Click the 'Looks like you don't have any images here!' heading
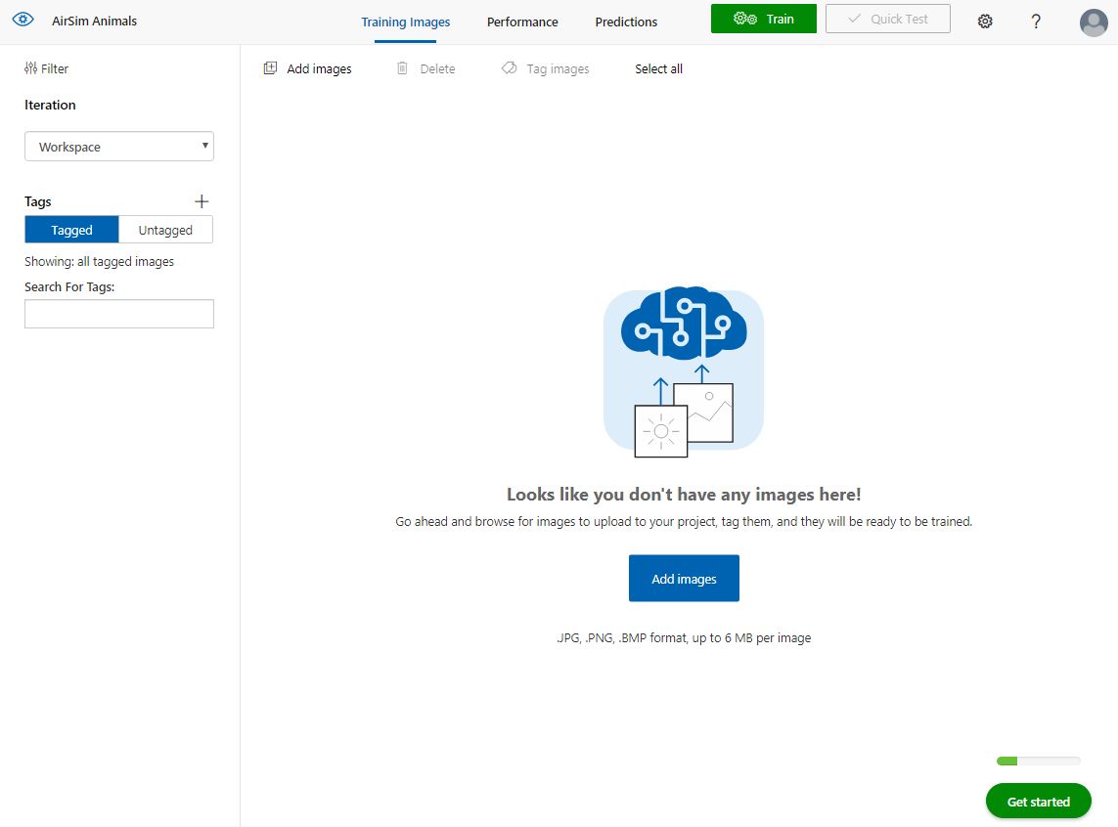This screenshot has width=1118, height=827. (684, 495)
